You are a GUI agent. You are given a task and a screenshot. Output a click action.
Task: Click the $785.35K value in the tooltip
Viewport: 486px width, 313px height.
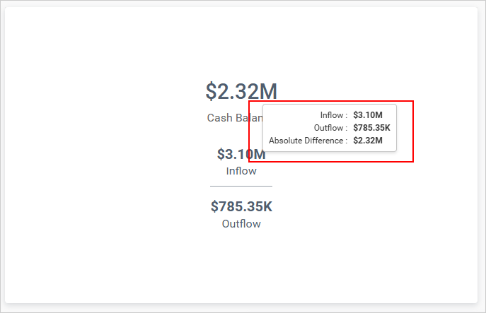point(371,128)
